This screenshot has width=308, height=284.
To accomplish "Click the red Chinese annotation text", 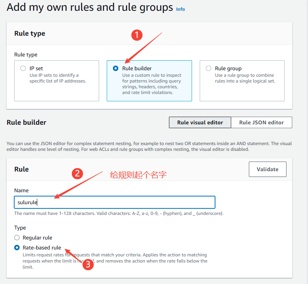I will (x=138, y=175).
